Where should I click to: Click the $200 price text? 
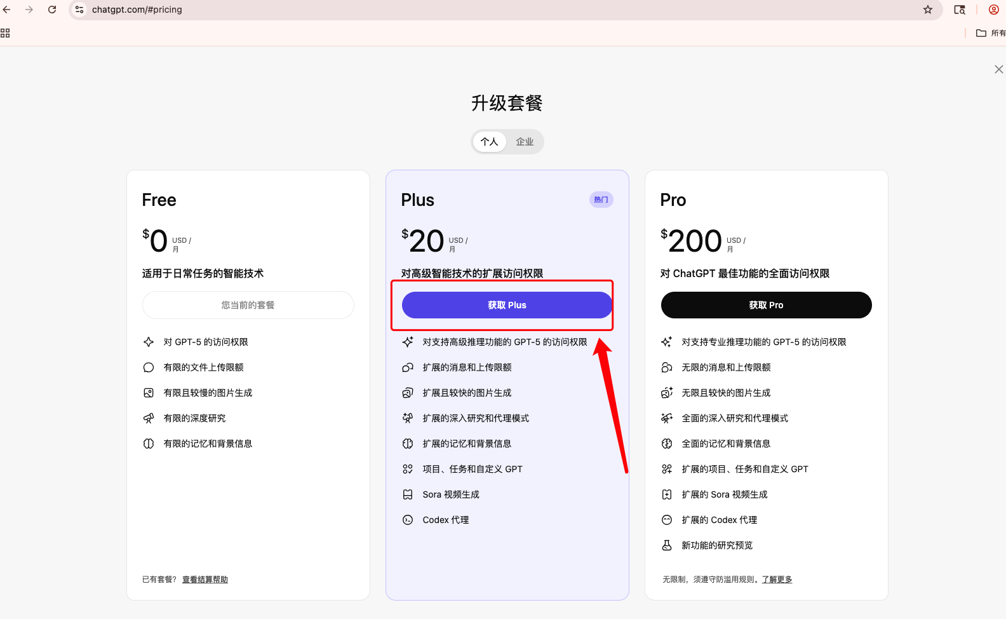691,241
